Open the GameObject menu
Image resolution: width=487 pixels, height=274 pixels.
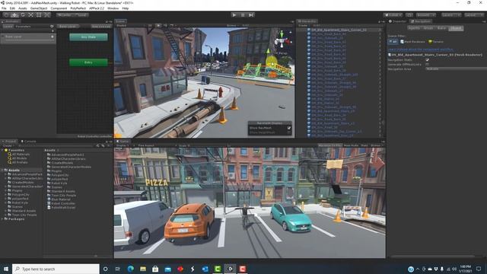pyautogui.click(x=39, y=8)
